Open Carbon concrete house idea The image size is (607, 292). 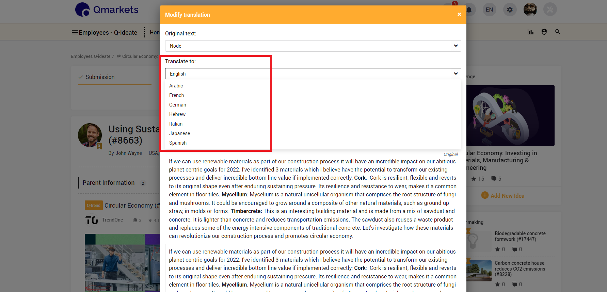coord(520,269)
